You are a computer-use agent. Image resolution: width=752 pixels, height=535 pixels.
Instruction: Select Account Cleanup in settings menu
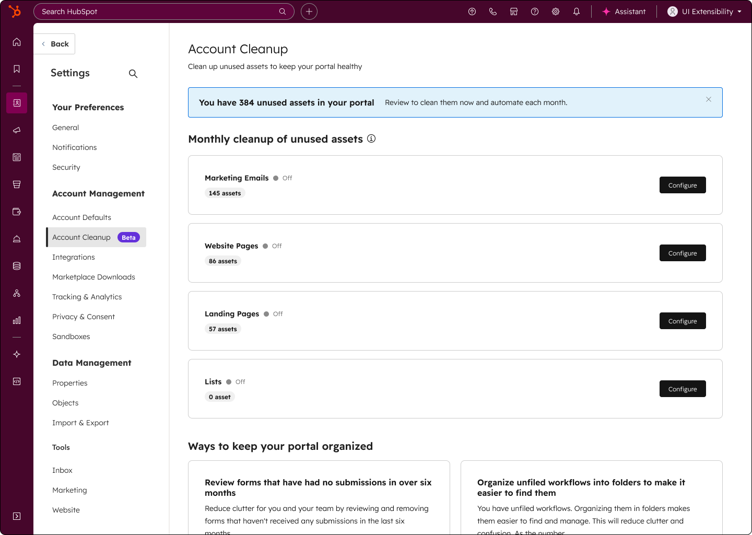(96, 237)
